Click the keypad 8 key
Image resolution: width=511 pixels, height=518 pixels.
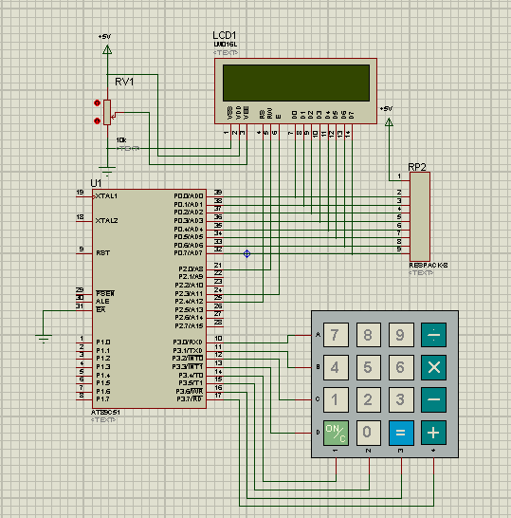pyautogui.click(x=369, y=335)
